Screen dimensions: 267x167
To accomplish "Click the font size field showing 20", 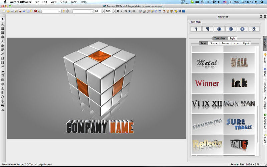I will pyautogui.click(x=98, y=11).
